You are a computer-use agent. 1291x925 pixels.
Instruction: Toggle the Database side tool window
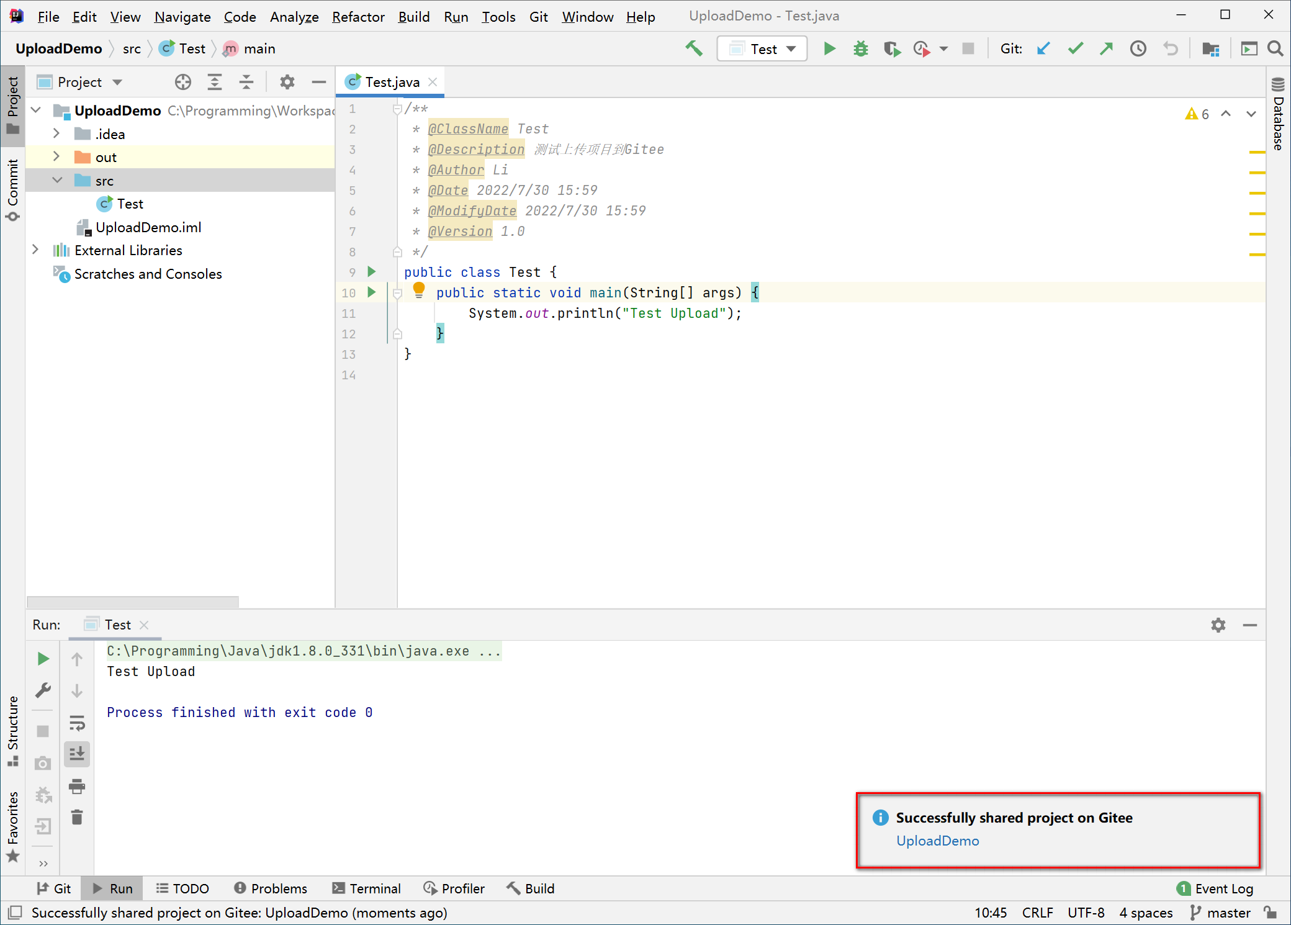(1278, 114)
